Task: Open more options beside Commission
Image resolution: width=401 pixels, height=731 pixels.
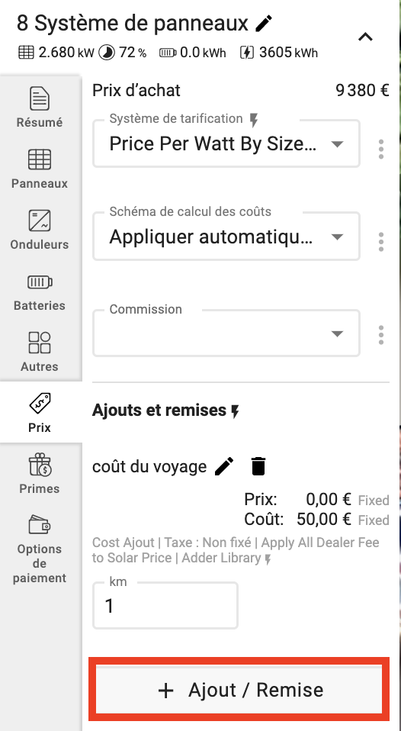Action: click(381, 335)
